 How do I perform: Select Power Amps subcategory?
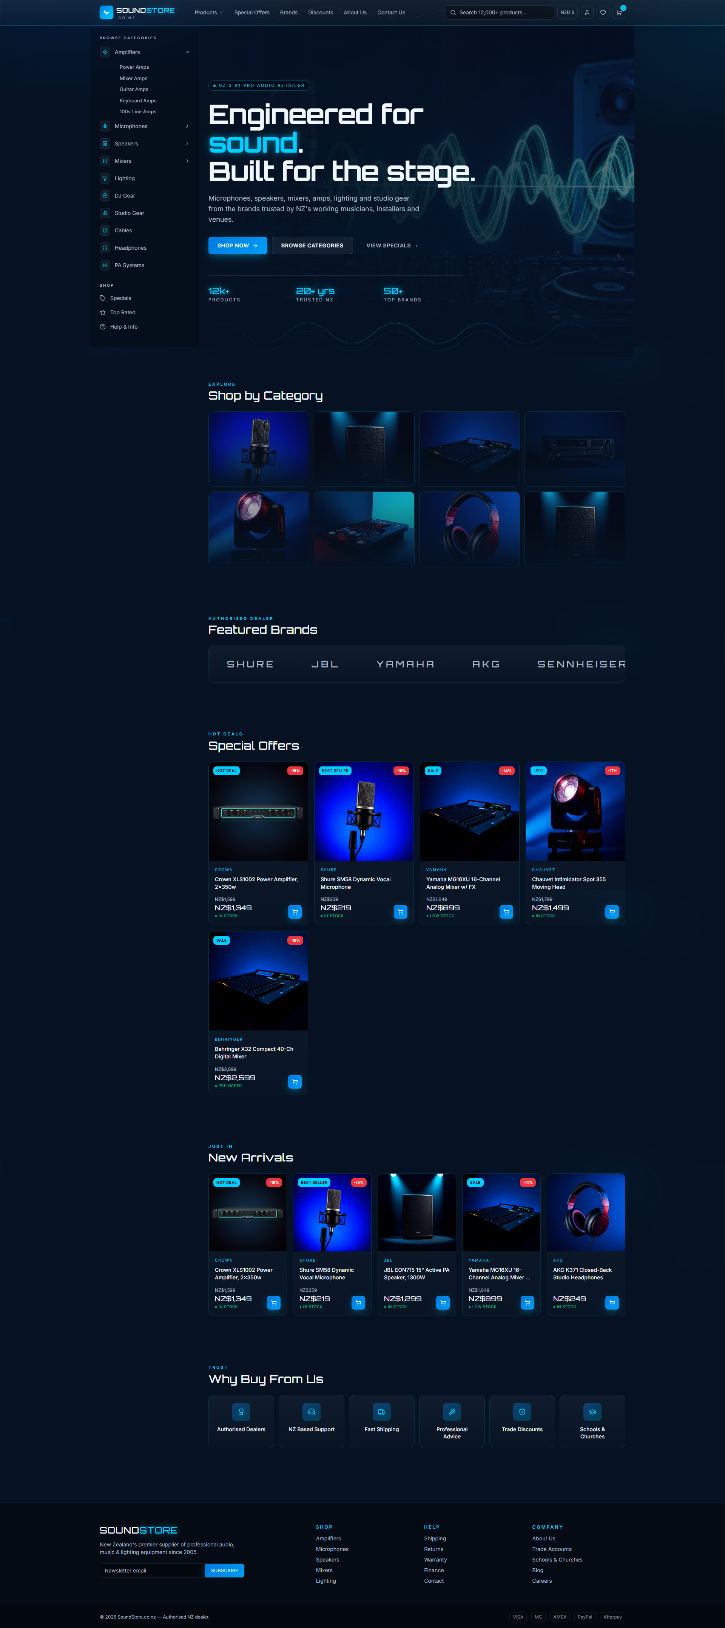tap(134, 67)
